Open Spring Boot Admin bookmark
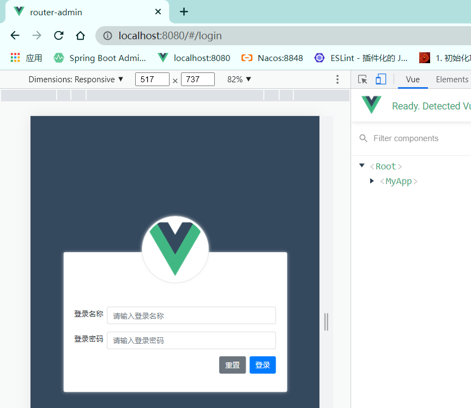 click(x=100, y=58)
